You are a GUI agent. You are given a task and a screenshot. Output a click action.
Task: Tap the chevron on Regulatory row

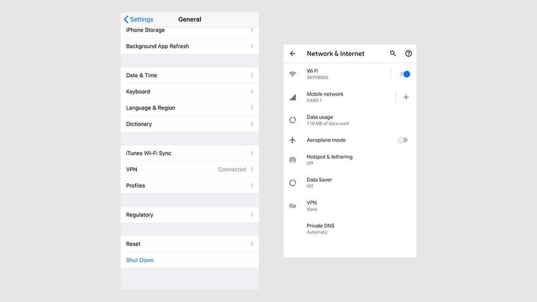coord(252,215)
